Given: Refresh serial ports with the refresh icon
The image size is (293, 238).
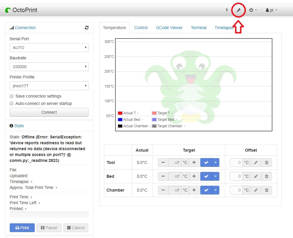Looking at the screenshot, I should (87, 28).
